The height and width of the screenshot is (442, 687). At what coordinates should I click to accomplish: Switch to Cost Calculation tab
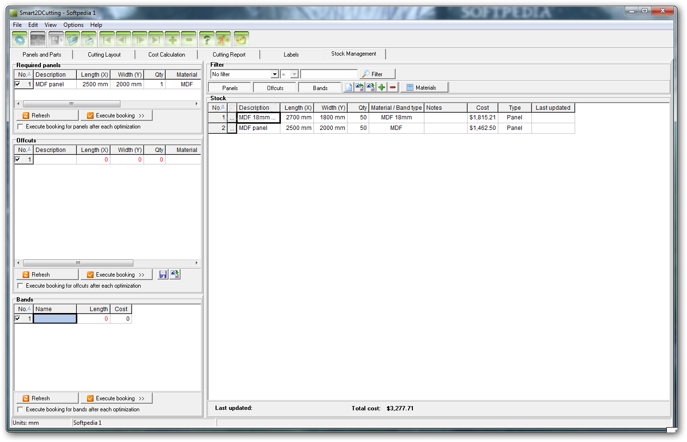167,55
